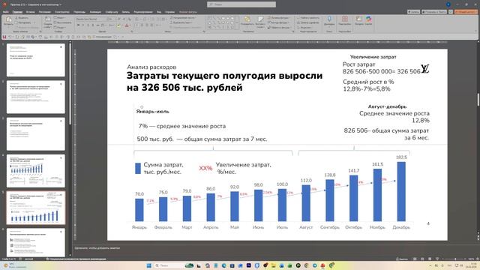Toggle Bold formatting in the ribbon

click(78, 25)
